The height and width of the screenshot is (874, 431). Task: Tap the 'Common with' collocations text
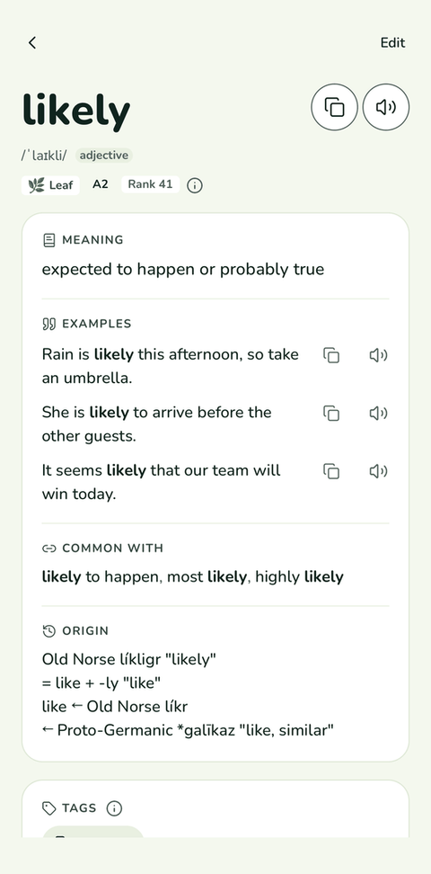point(193,577)
